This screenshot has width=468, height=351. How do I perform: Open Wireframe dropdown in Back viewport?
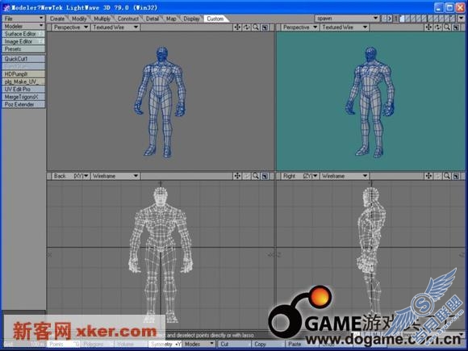click(x=115, y=176)
